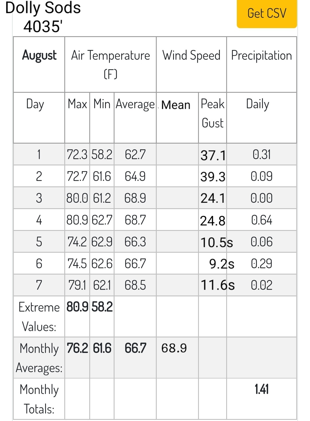Image resolution: width=310 pixels, height=421 pixels.
Task: Select day 6 peak gust 9.2s
Action: 222,264
